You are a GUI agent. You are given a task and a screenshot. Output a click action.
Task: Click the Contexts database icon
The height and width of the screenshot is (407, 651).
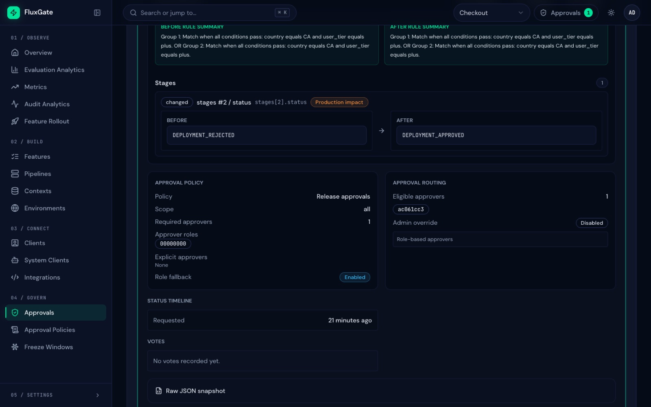pyautogui.click(x=15, y=191)
